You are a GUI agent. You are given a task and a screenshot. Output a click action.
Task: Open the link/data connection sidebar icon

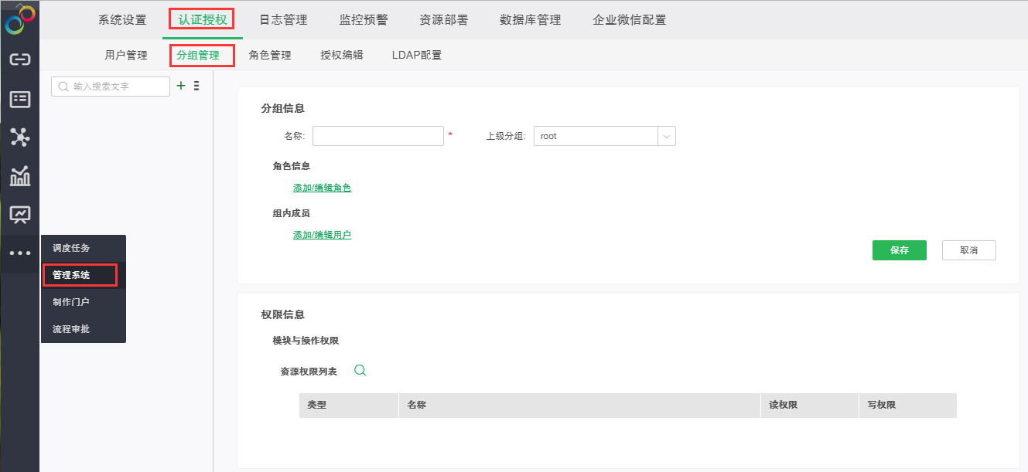point(19,59)
